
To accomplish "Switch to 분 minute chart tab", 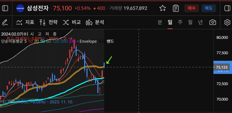I will [x=160, y=22].
